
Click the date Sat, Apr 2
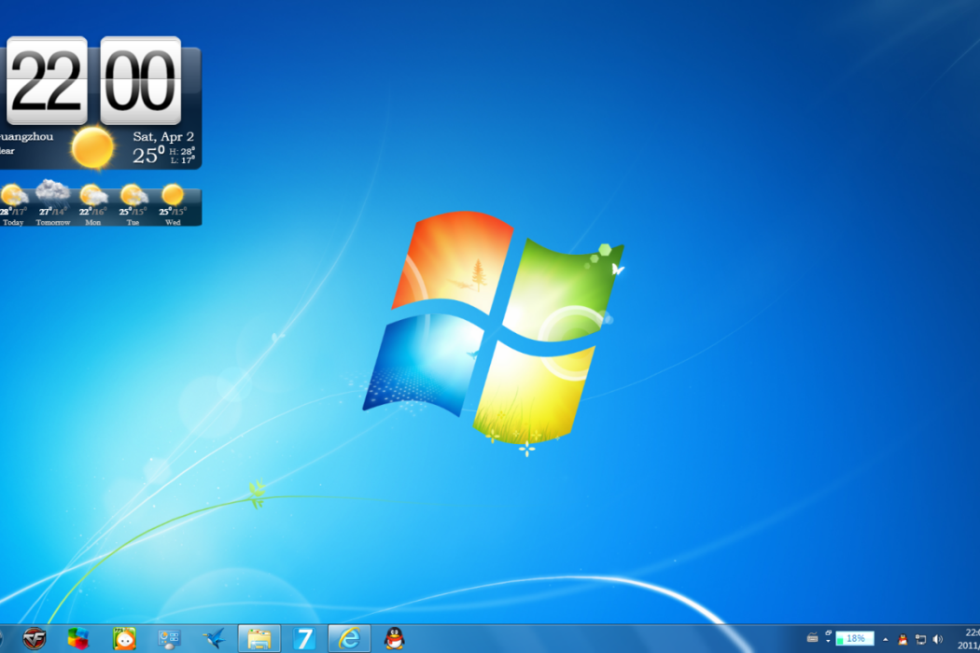[163, 136]
